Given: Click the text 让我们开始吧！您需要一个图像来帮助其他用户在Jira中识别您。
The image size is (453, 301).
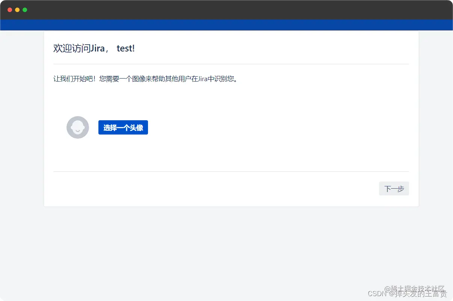Looking at the screenshot, I should (146, 79).
